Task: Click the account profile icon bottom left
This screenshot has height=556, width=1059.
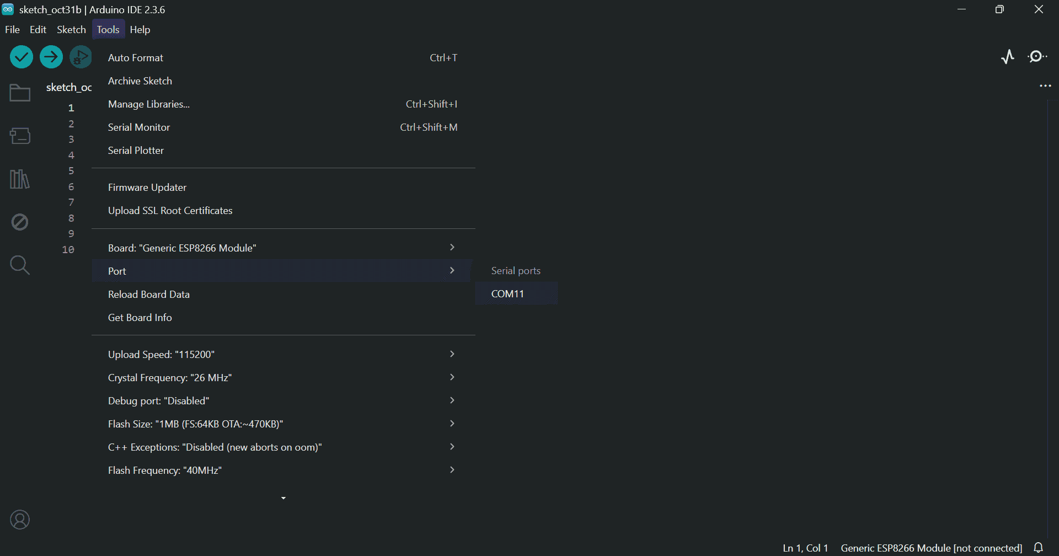Action: [20, 519]
